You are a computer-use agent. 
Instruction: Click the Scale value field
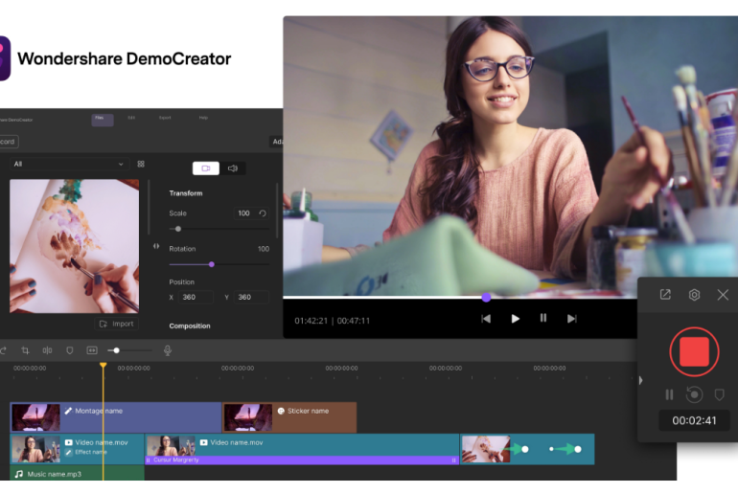244,213
